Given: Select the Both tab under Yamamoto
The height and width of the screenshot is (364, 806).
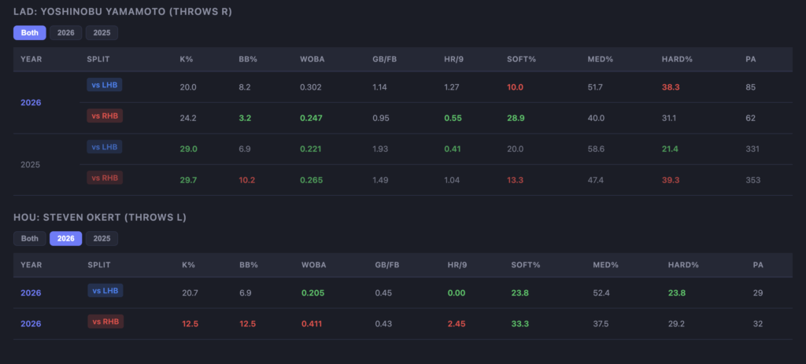Looking at the screenshot, I should (x=30, y=33).
